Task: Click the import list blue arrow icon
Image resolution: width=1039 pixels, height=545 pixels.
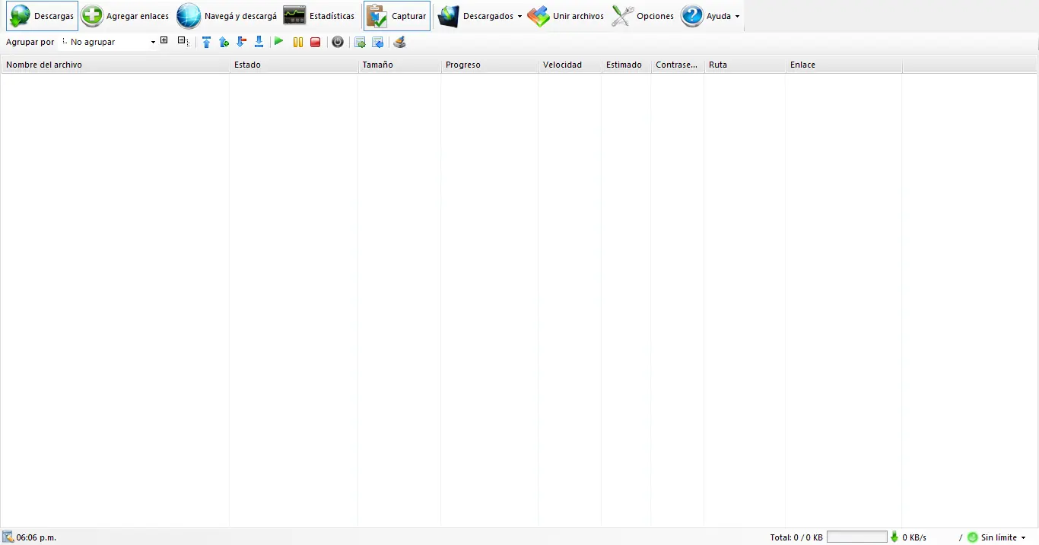Action: (x=378, y=43)
